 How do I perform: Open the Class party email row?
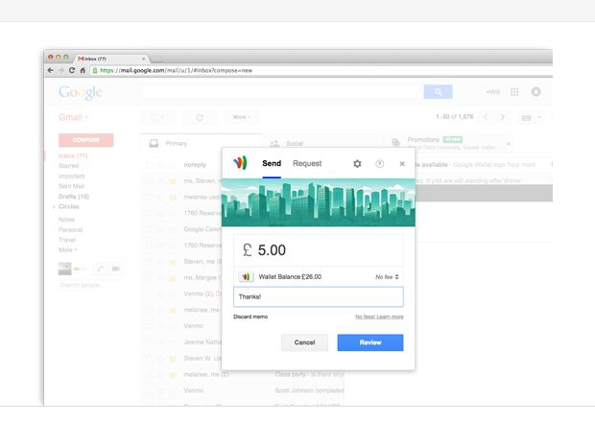243,374
